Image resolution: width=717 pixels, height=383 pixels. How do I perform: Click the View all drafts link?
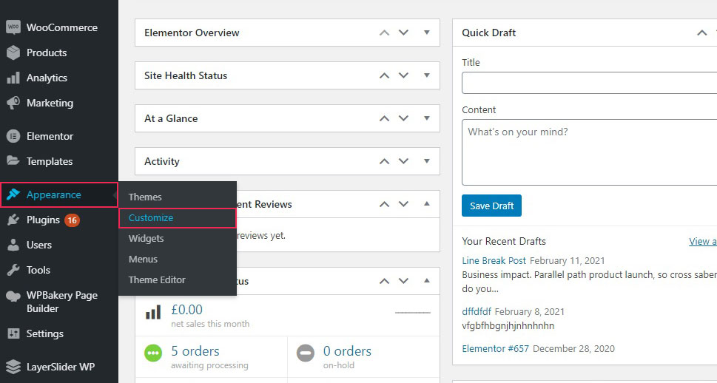pos(703,241)
